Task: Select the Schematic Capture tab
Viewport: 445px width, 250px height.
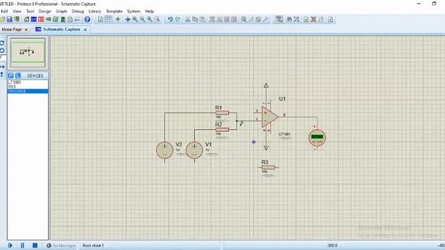Action: [62, 29]
